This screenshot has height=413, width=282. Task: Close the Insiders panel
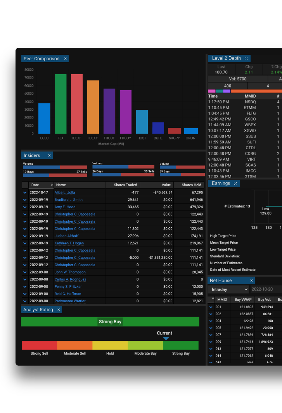(x=49, y=155)
